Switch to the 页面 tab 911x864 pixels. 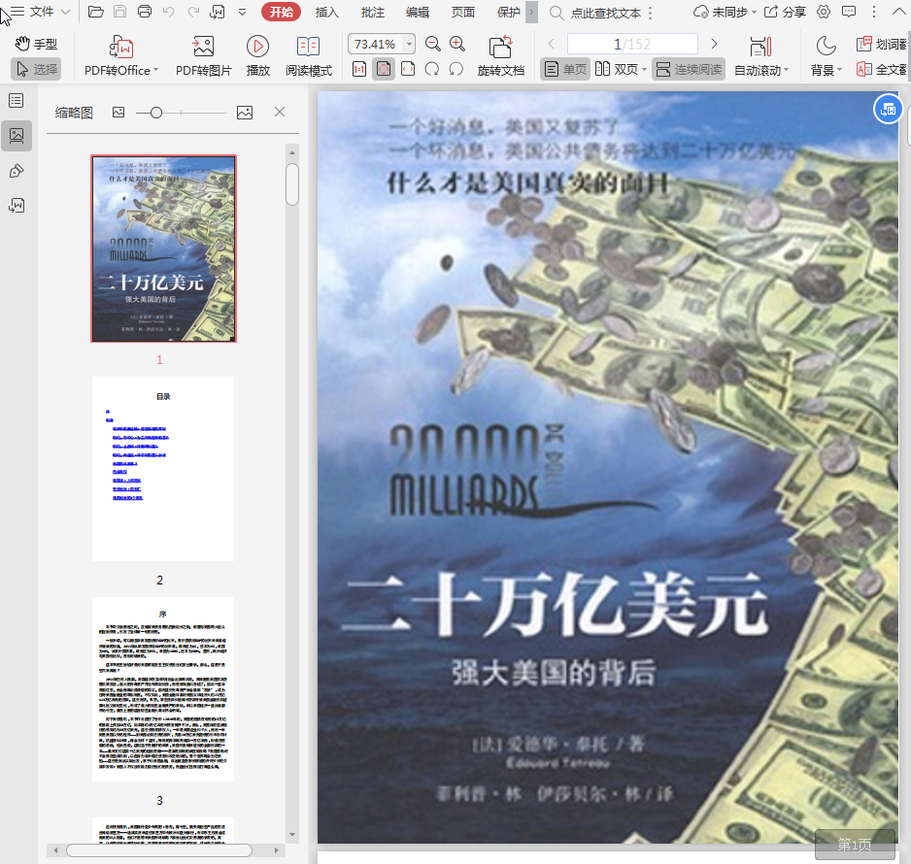pyautogui.click(x=463, y=13)
